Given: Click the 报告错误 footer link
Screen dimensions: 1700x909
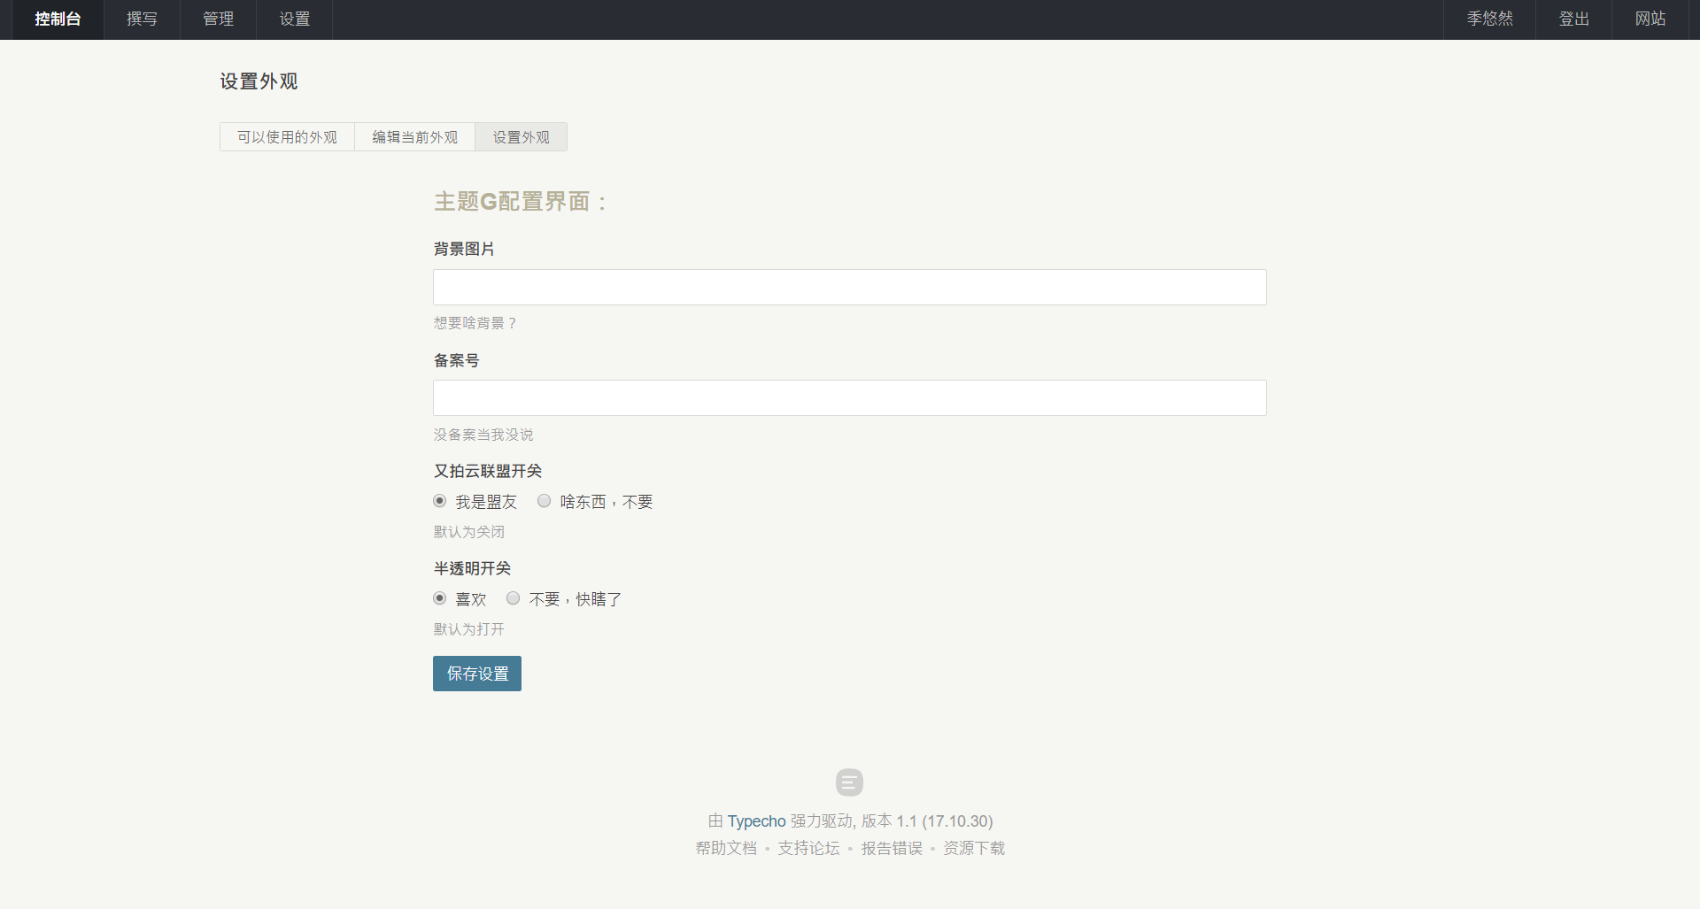Looking at the screenshot, I should [892, 848].
